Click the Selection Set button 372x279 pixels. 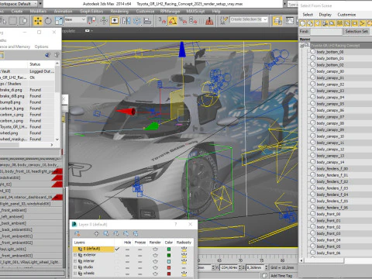tap(356, 32)
